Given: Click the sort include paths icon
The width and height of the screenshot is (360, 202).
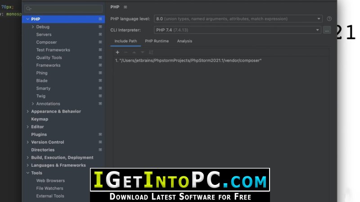Looking at the screenshot, I should click(151, 52).
